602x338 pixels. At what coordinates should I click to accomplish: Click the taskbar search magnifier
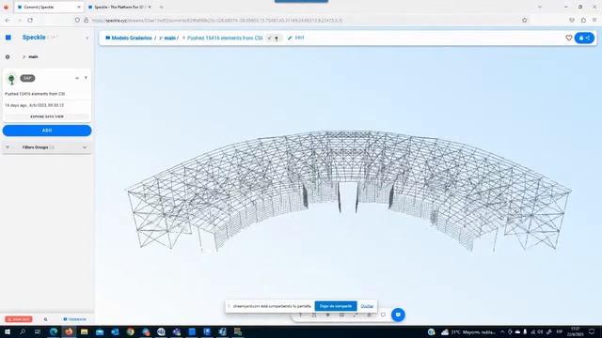(23, 331)
